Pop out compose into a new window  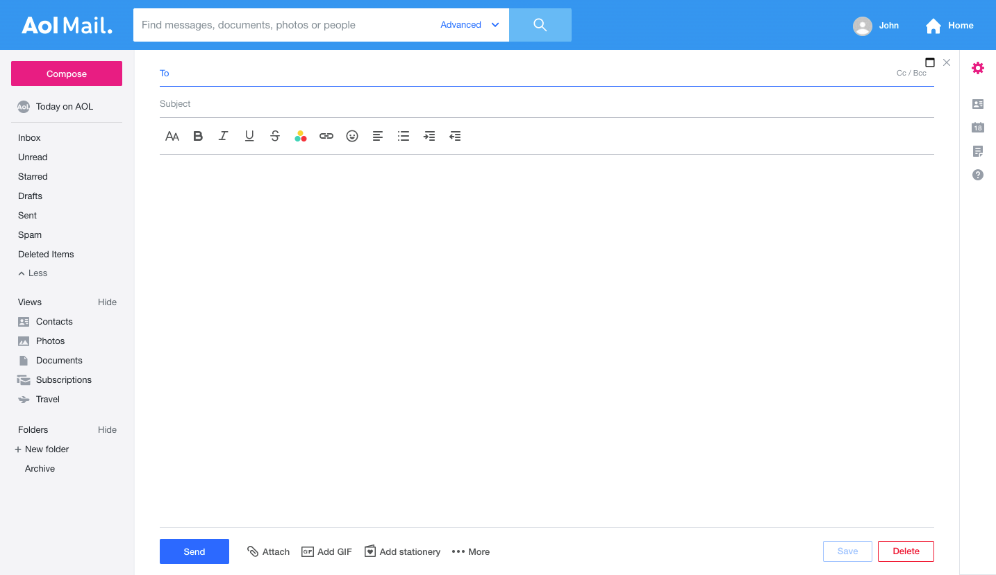pyautogui.click(x=930, y=62)
